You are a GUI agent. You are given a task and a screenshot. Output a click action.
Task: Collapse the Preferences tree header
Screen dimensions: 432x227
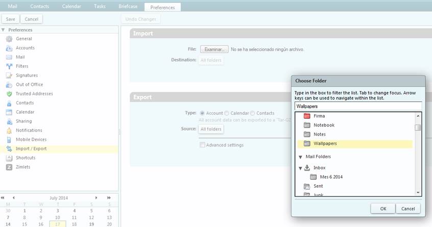(3, 30)
